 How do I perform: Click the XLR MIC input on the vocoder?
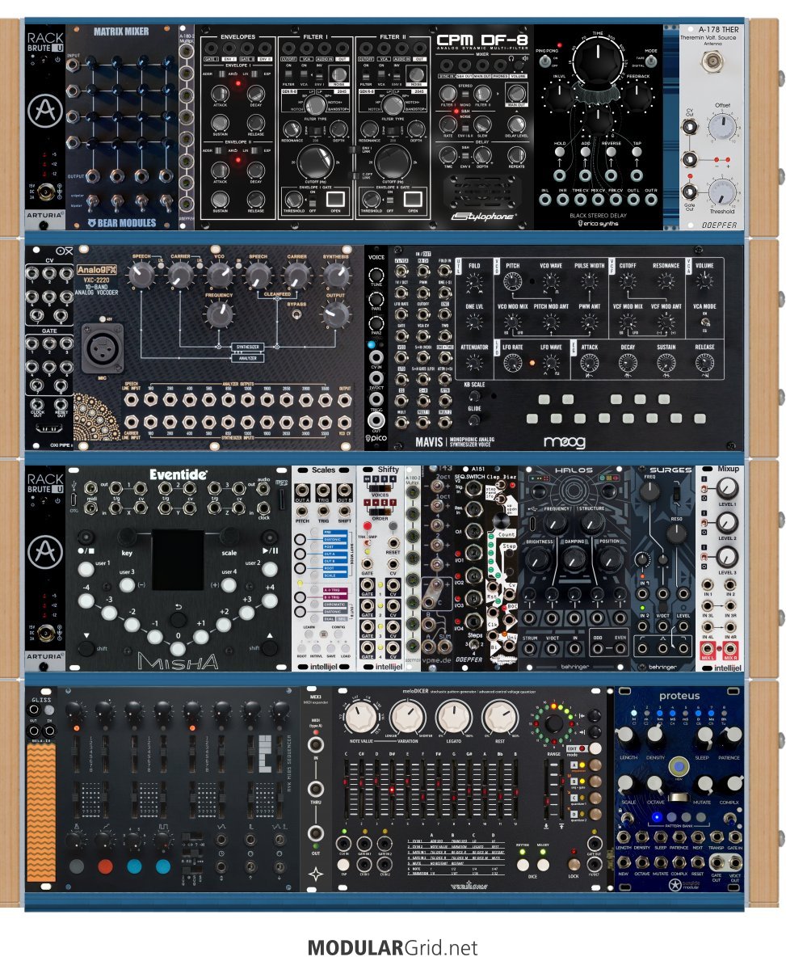click(x=102, y=349)
